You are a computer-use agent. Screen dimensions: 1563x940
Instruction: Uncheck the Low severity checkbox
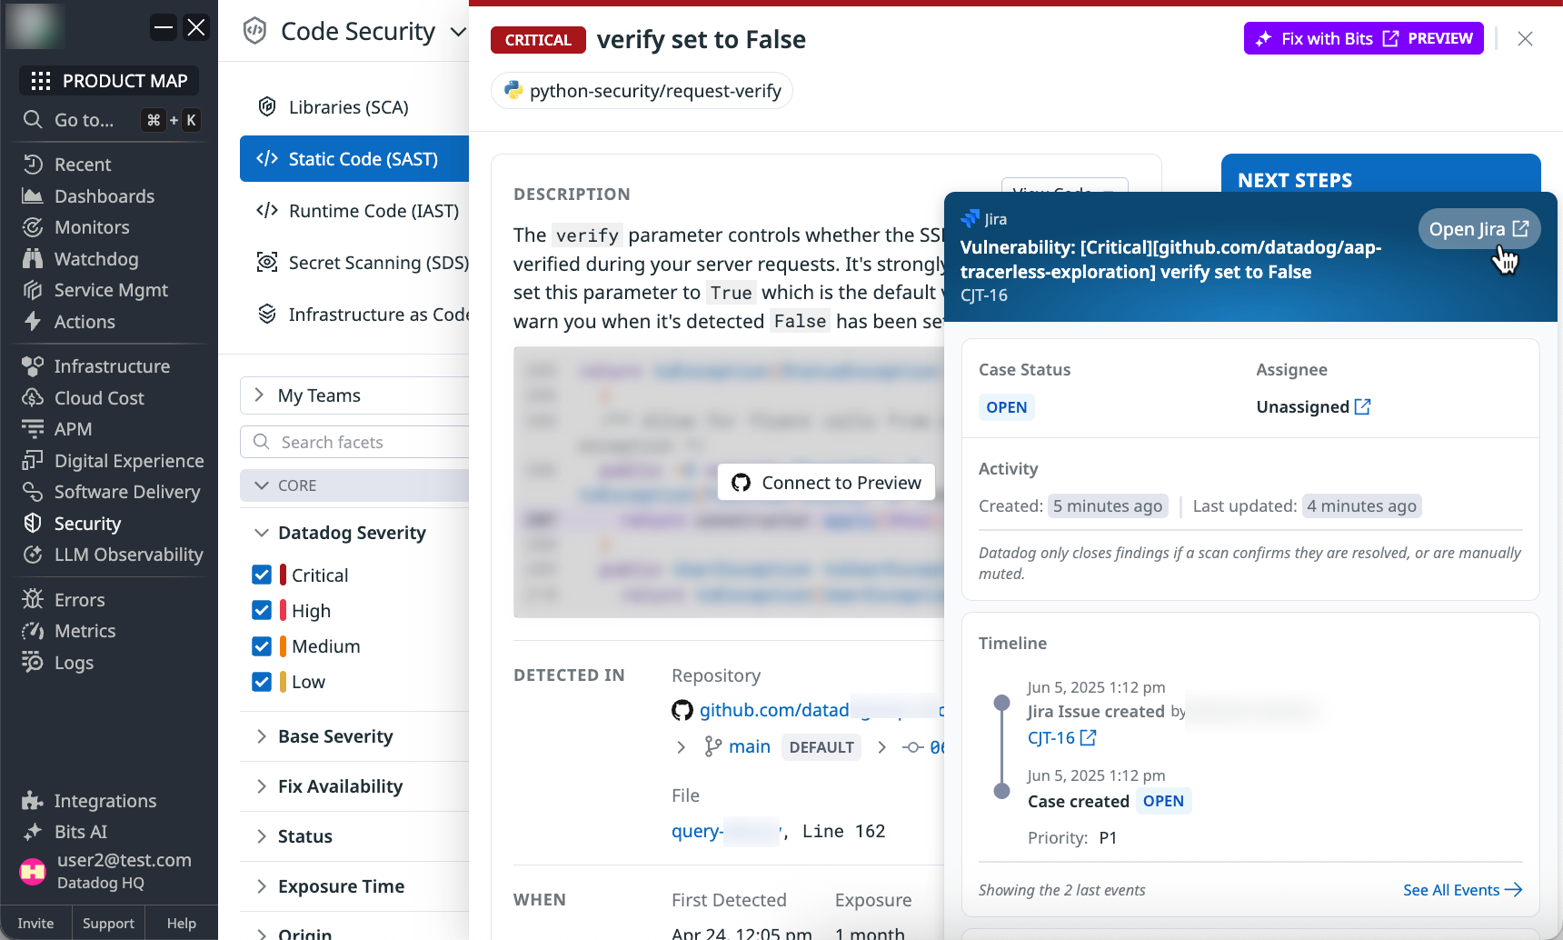262,682
